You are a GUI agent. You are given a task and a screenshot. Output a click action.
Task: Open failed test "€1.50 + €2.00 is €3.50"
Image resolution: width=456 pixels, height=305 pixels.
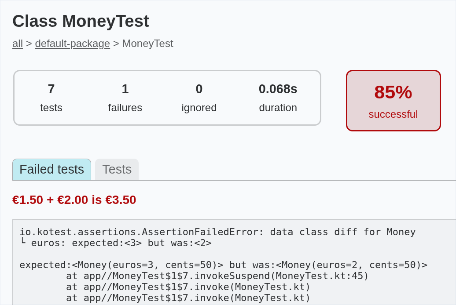[74, 200]
